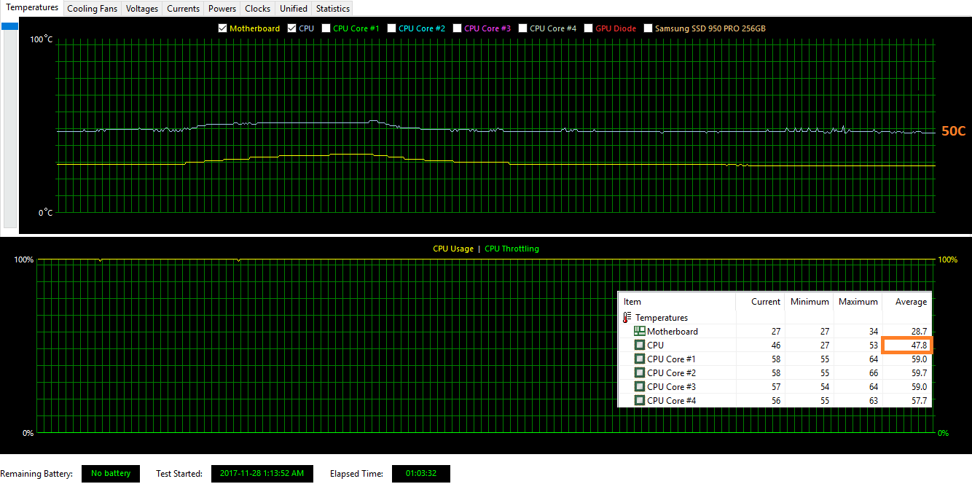Click the CPU Core #3 chip icon
The width and height of the screenshot is (972, 484).
(639, 387)
